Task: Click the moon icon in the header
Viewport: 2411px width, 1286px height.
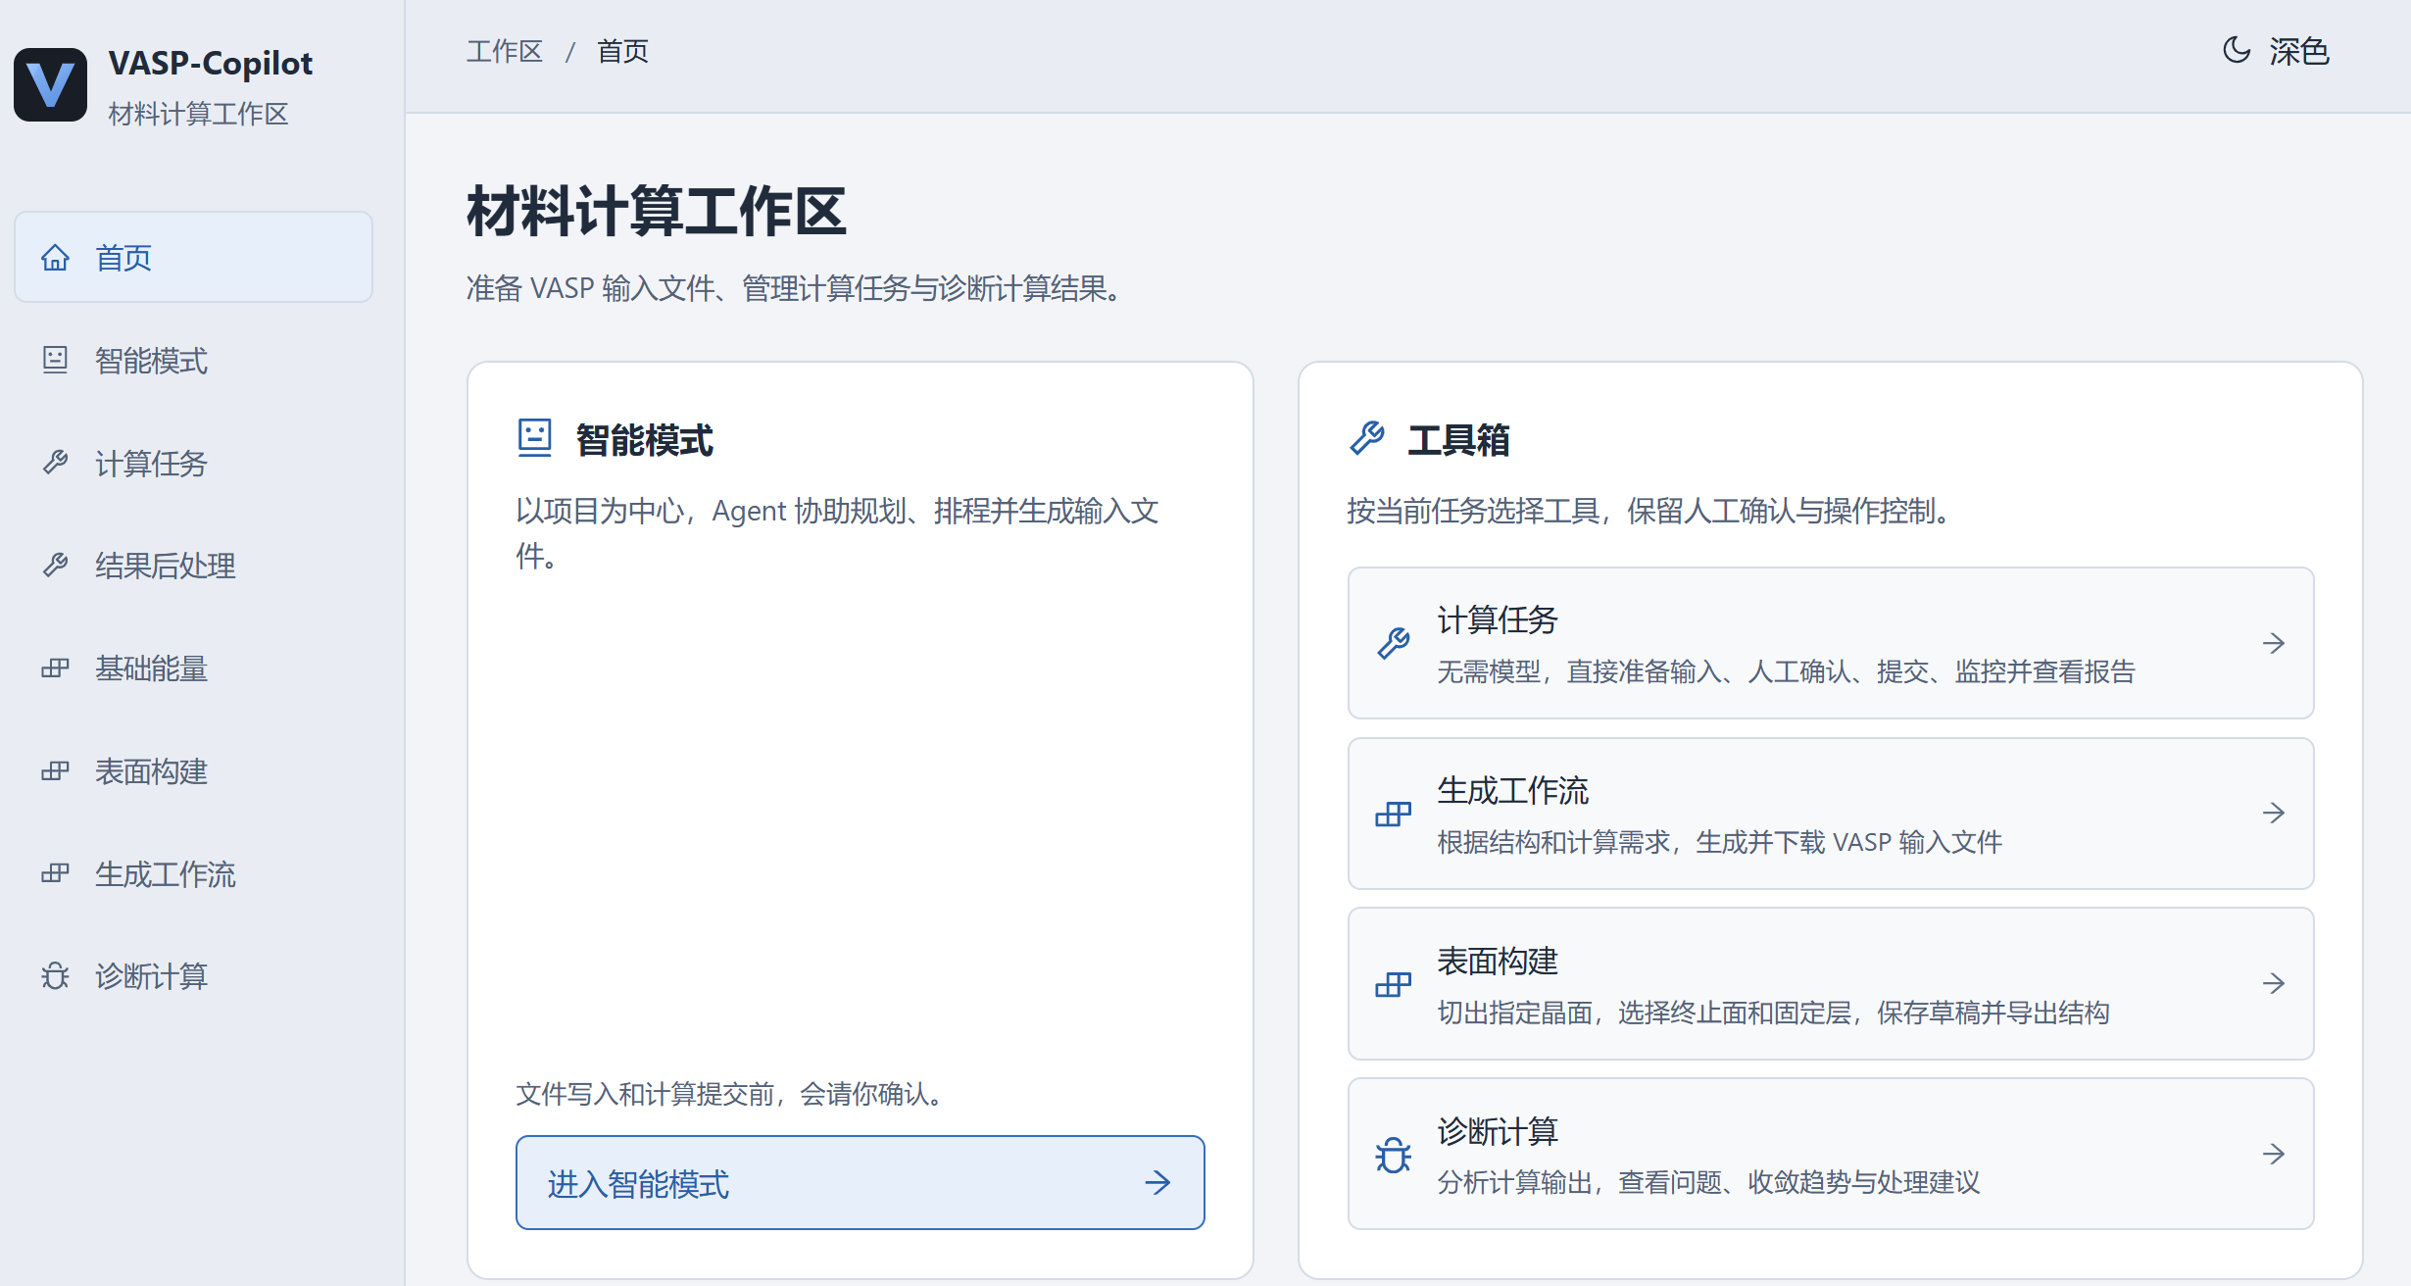Action: [x=2237, y=50]
